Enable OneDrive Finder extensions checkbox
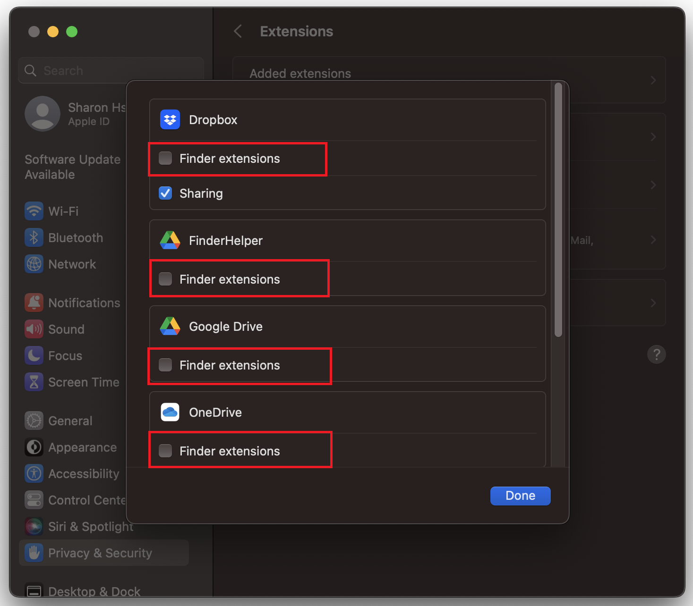Viewport: 693px width, 606px height. pyautogui.click(x=165, y=451)
